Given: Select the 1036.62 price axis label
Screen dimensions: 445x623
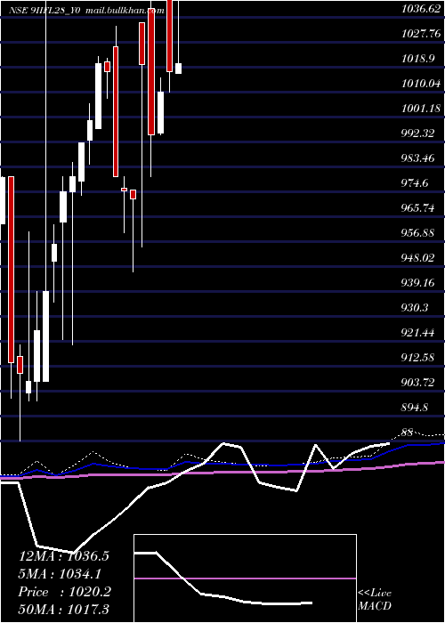Looking at the screenshot, I should (x=420, y=9).
